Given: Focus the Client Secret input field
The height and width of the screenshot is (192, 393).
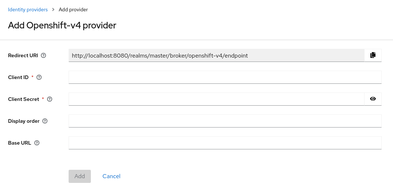Looking at the screenshot, I should (216, 99).
